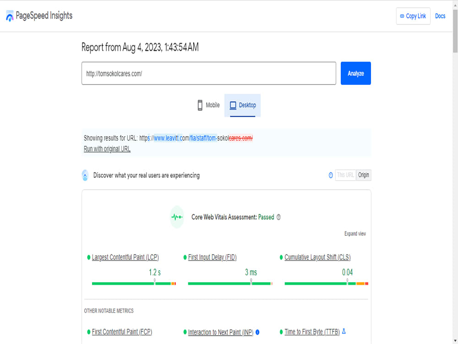Open the Largest Contentful Paint (LCP) link
Viewport: 458px width, 344px height.
click(x=125, y=257)
